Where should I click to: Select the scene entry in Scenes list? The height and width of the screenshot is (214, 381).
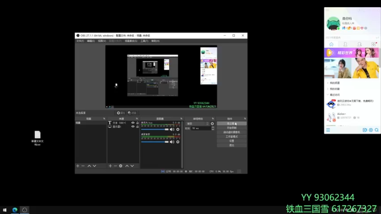click(90, 123)
